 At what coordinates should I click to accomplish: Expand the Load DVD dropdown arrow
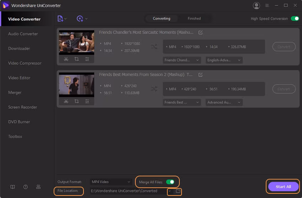(x=86, y=19)
